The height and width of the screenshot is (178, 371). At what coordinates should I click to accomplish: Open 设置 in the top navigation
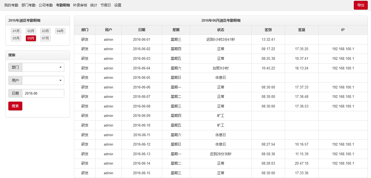point(118,5)
